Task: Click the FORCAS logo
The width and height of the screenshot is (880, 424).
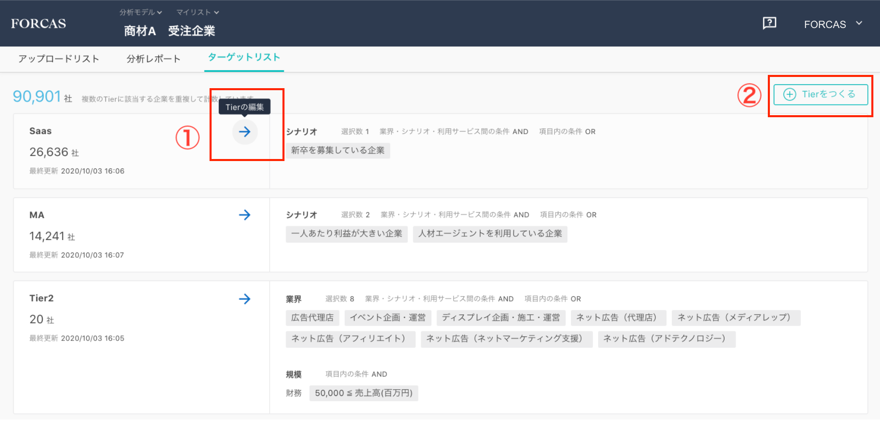Action: (39, 23)
